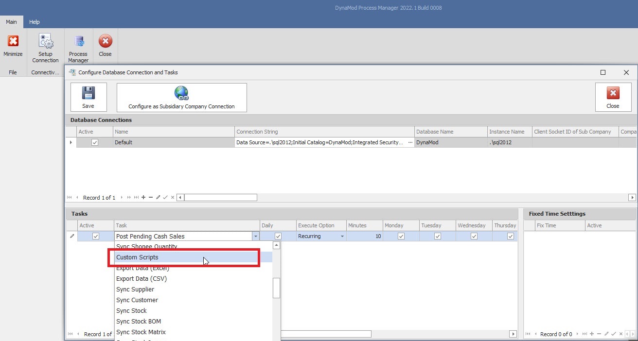Choose Sync Stock Matrix from list

point(194,332)
